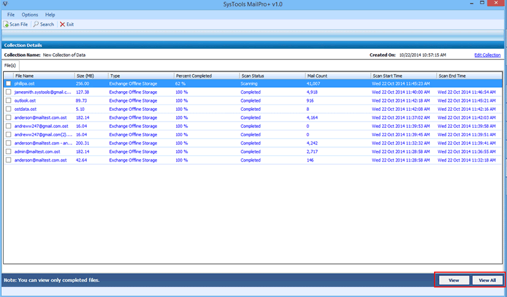Click the 62 % progress value
This screenshot has width=507, height=297.
click(x=181, y=84)
